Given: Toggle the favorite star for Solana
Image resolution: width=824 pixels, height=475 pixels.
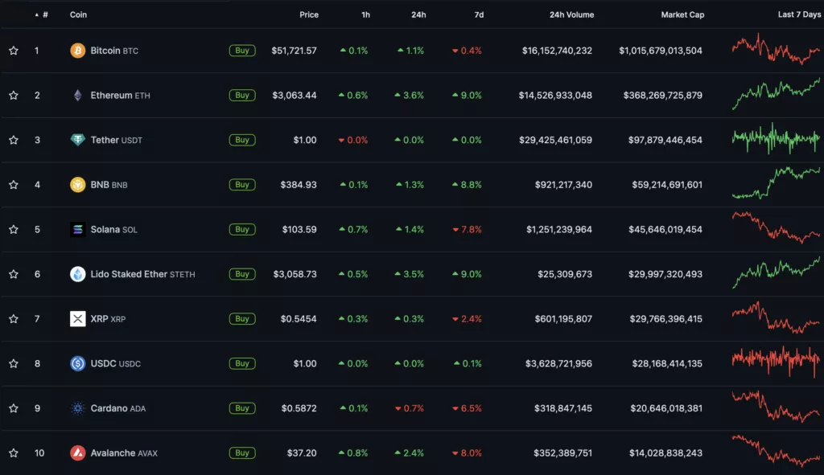Looking at the screenshot, I should (14, 230).
